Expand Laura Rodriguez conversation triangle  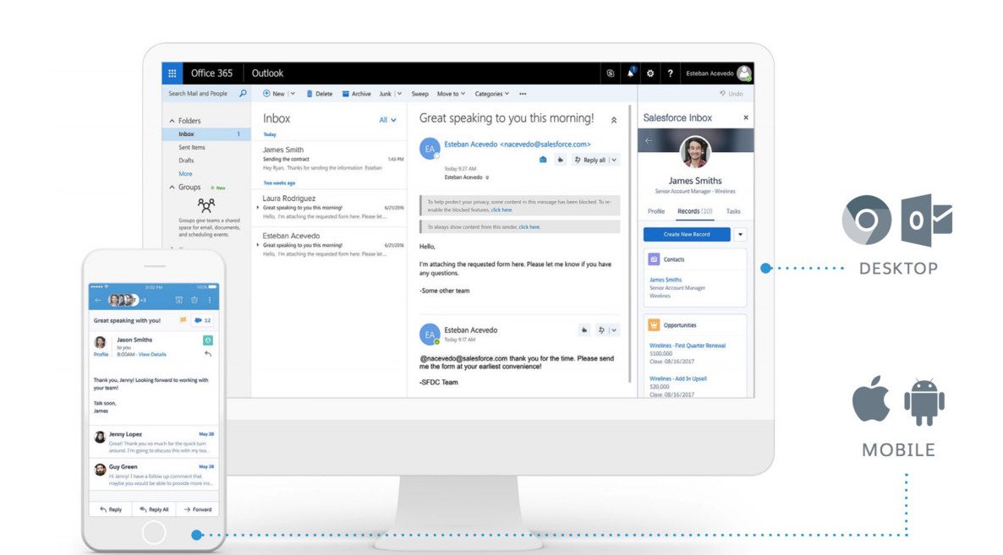258,208
